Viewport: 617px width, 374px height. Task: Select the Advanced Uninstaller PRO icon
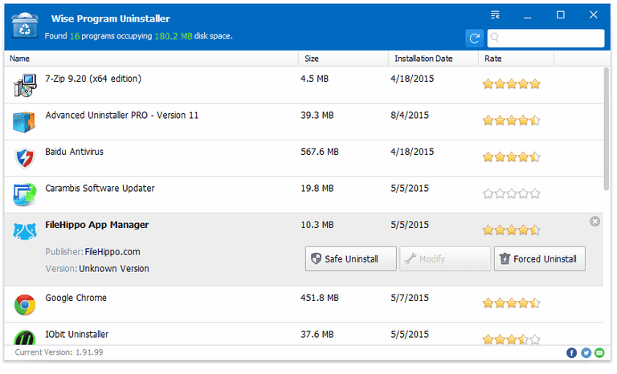[24, 122]
